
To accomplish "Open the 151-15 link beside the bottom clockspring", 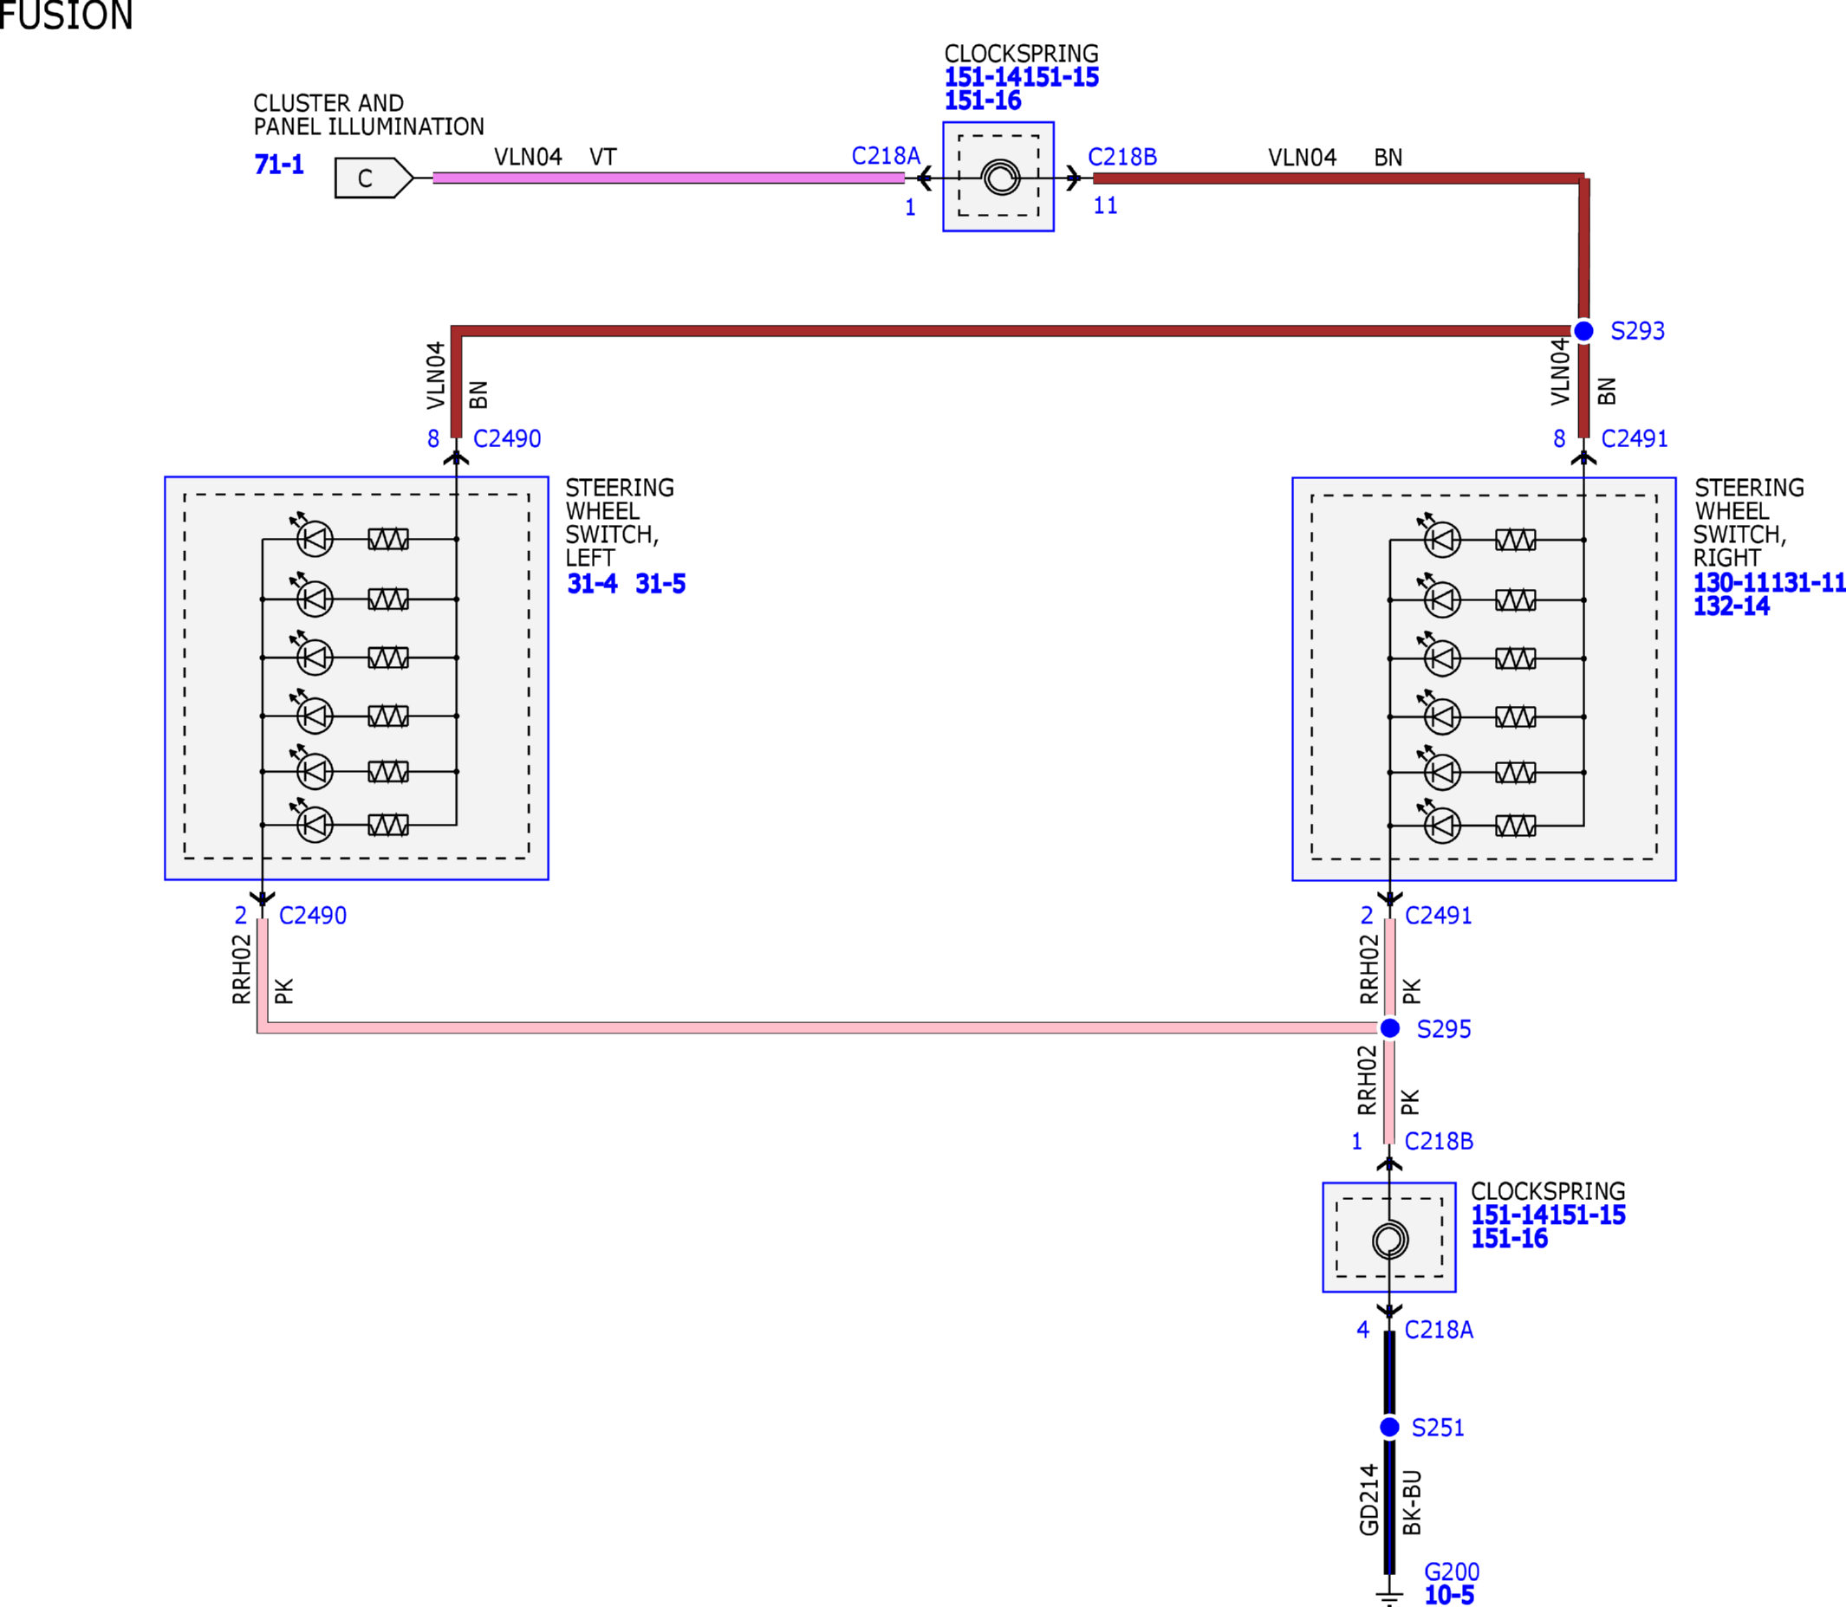I will point(1587,1215).
